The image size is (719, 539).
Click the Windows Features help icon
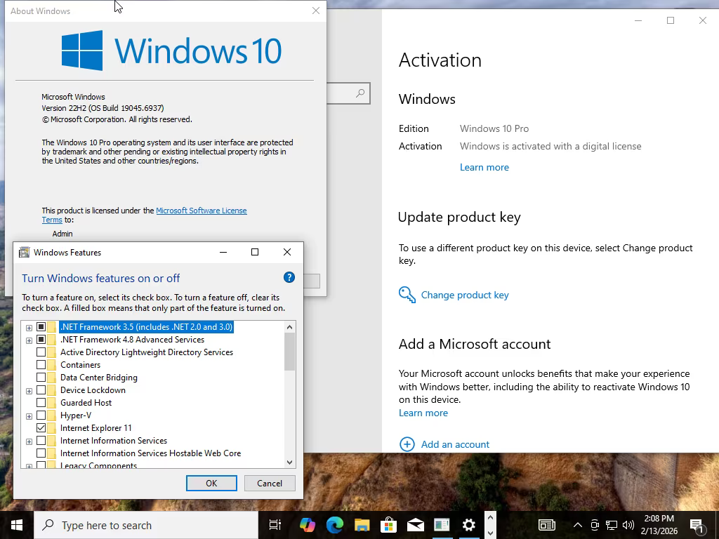[x=289, y=277]
